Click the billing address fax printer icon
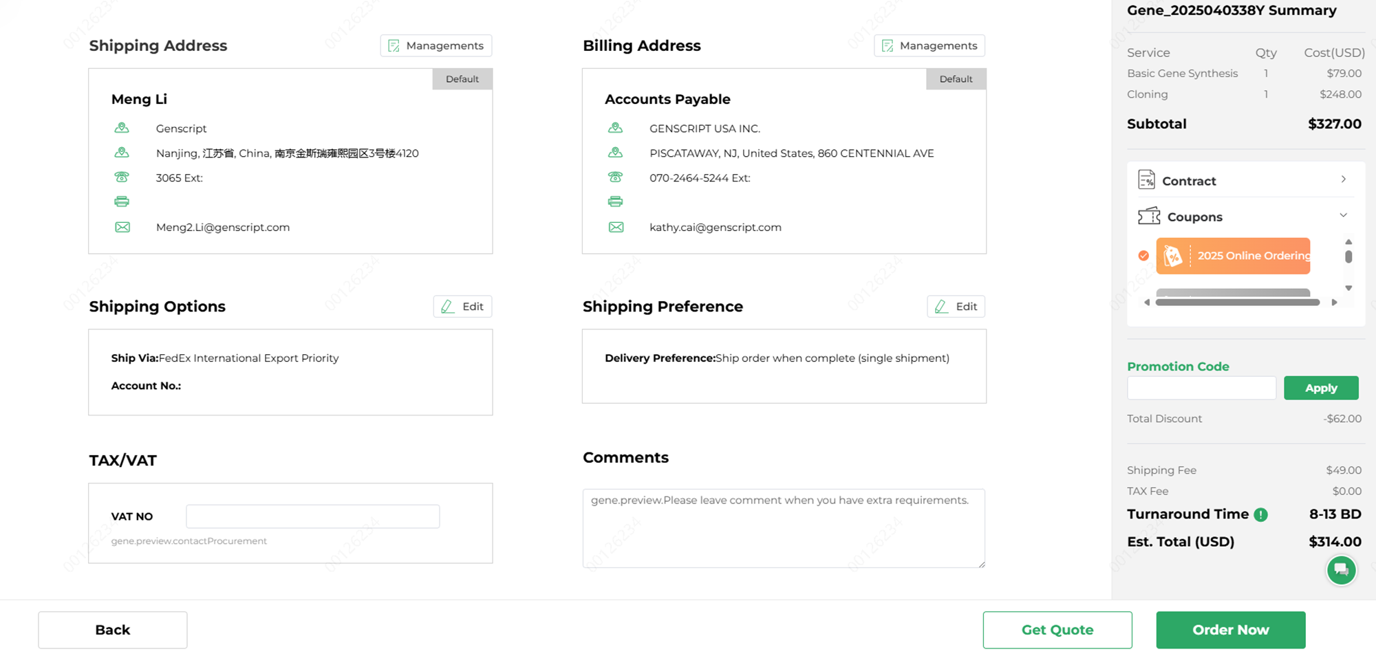Image resolution: width=1376 pixels, height=654 pixels. point(615,201)
